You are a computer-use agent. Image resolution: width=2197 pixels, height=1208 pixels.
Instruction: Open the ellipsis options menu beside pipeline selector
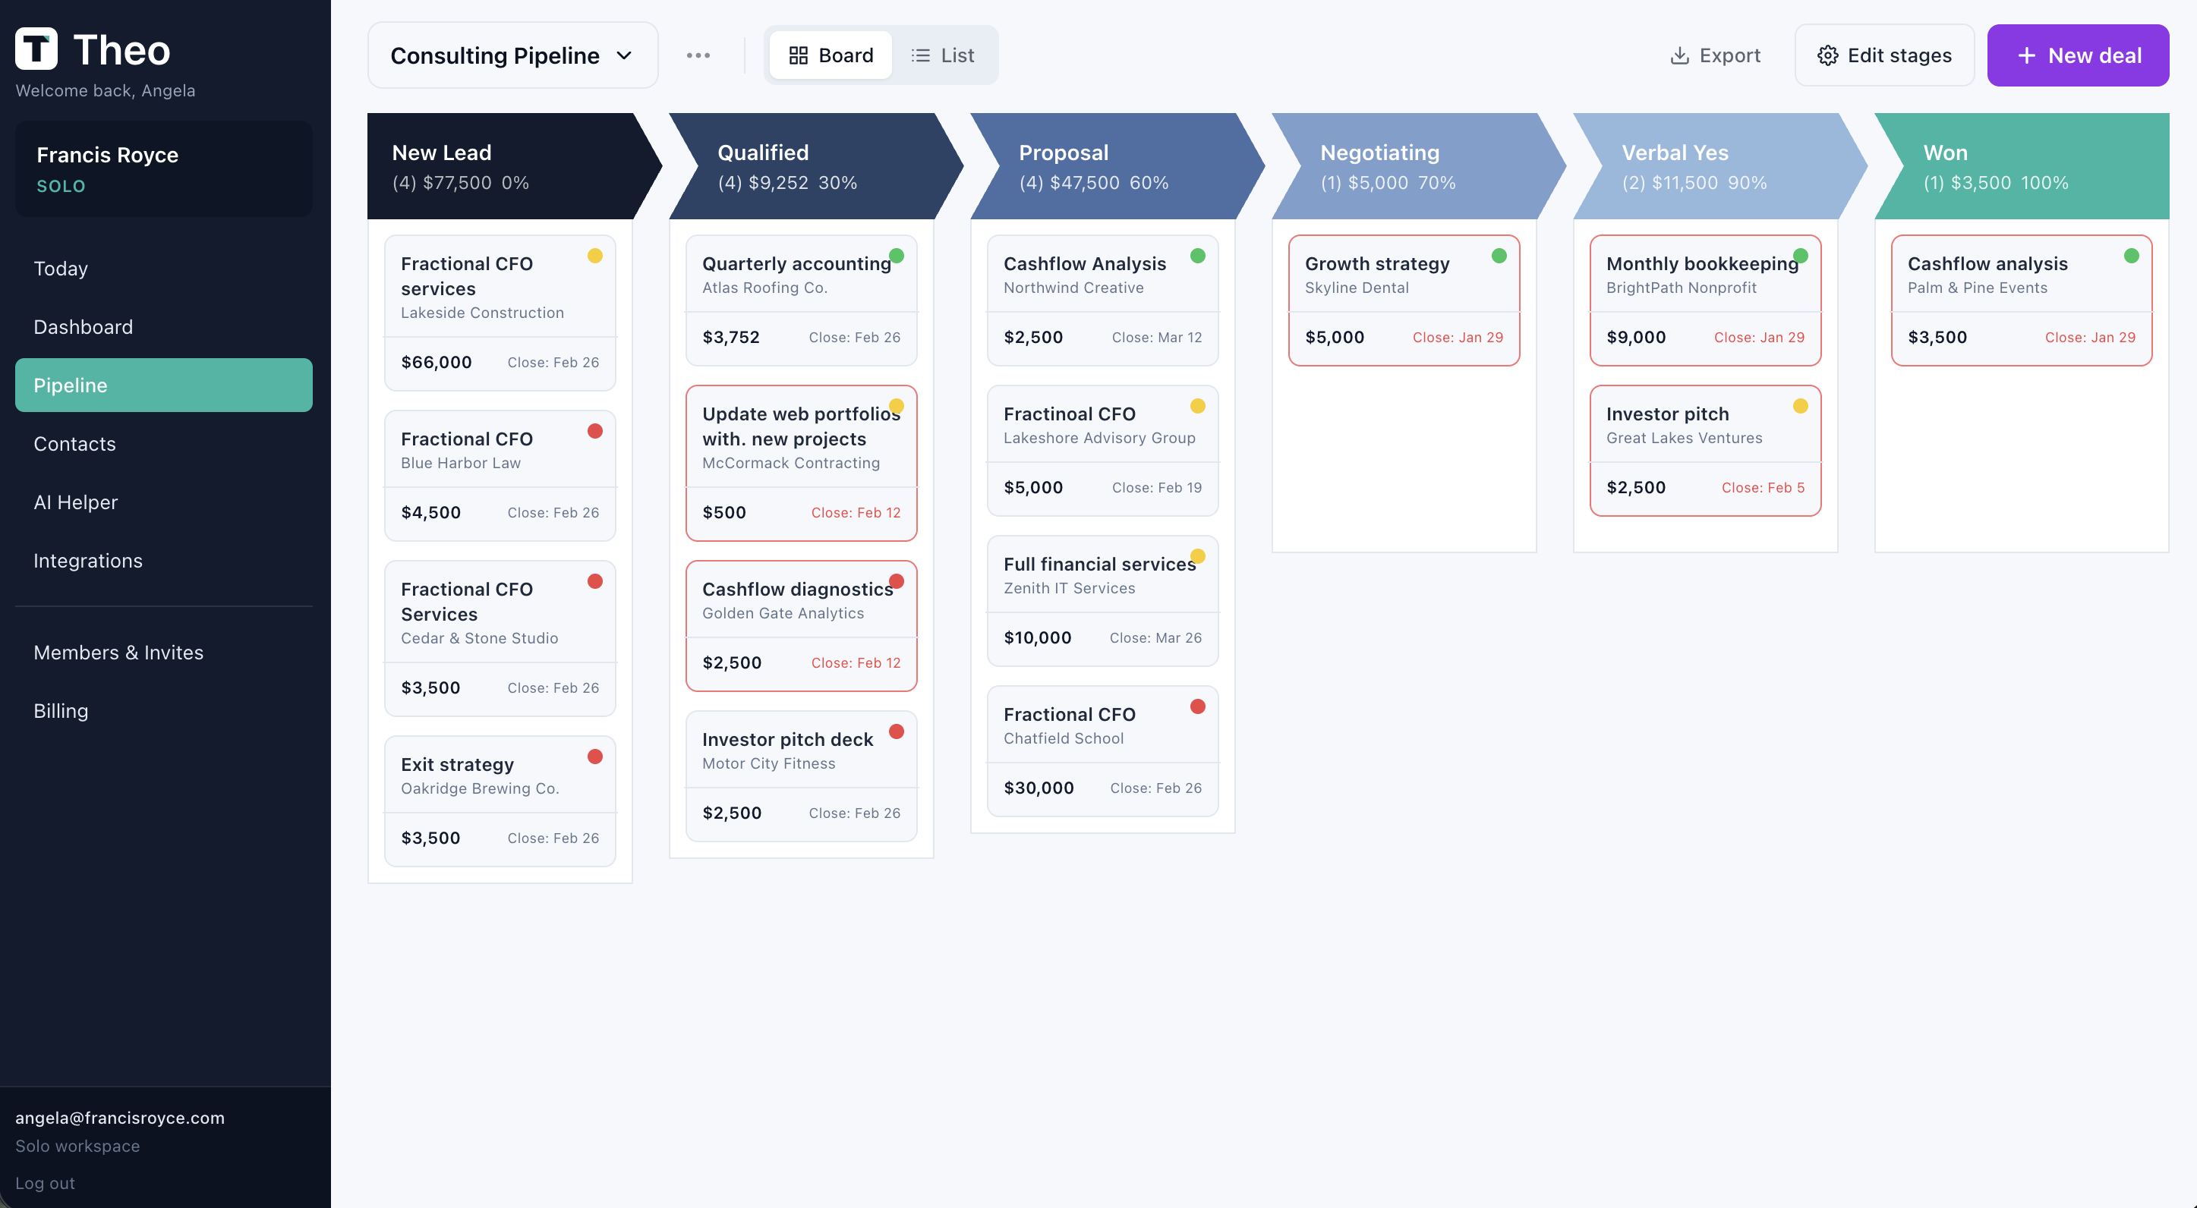[x=698, y=55]
